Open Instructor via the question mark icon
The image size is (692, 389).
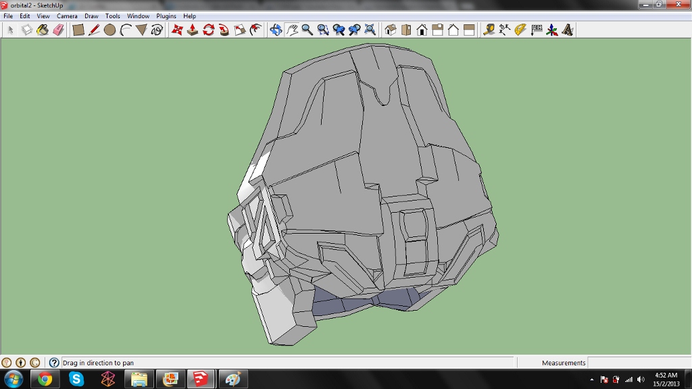54,363
